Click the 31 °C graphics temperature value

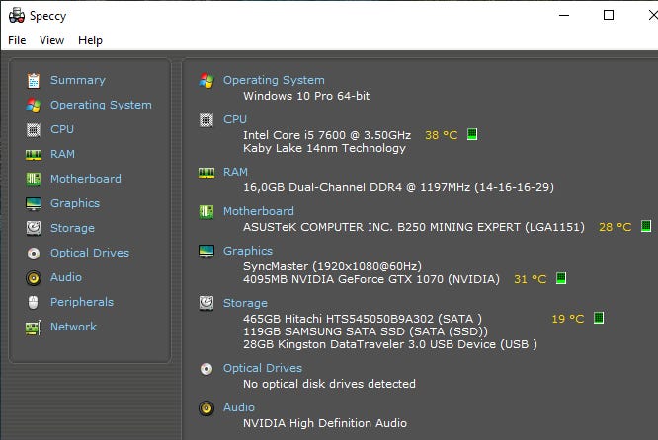pos(530,279)
